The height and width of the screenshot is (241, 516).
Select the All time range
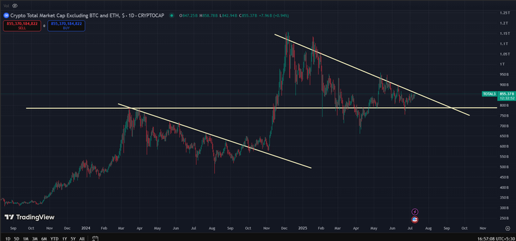pos(82,238)
